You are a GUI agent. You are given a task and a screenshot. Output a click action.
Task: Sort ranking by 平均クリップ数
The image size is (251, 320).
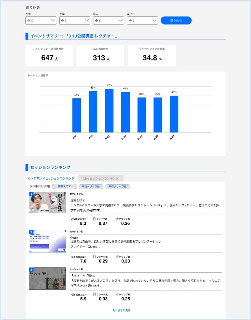click(x=117, y=186)
